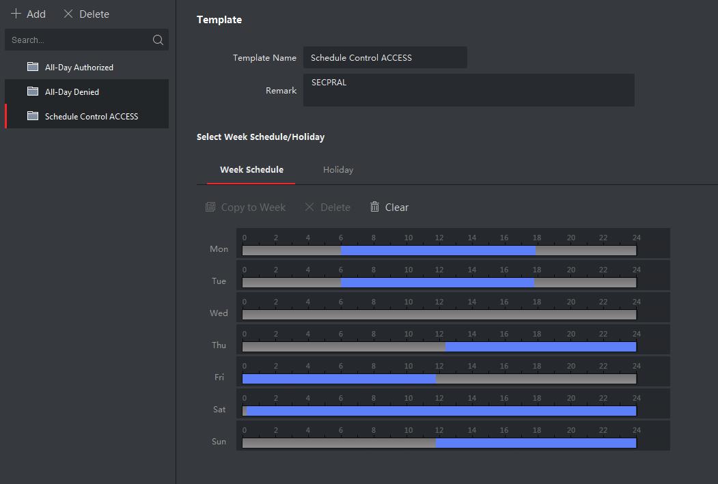
Task: Click the empty Wednesday timeline bar
Action: click(439, 315)
